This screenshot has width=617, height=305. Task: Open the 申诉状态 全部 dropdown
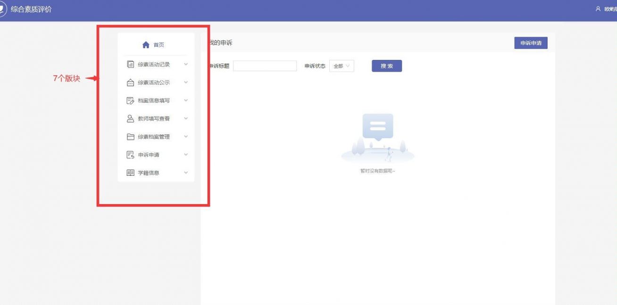pos(341,66)
